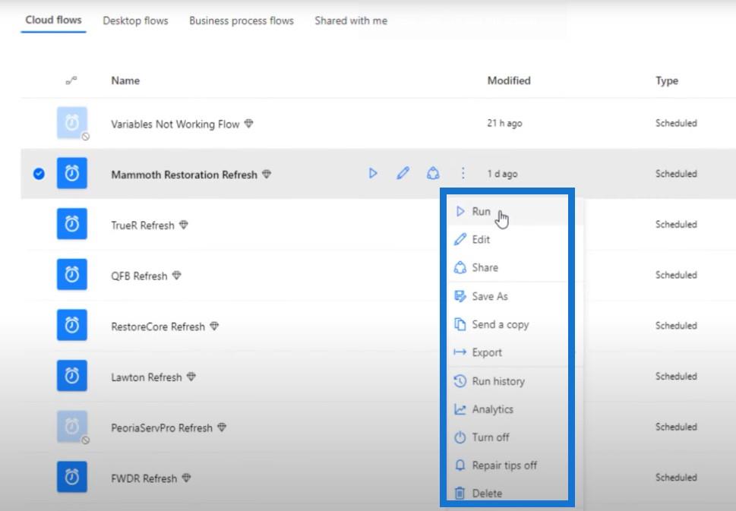Sort by the Modified column header
Screen dimensions: 736x511
point(509,80)
